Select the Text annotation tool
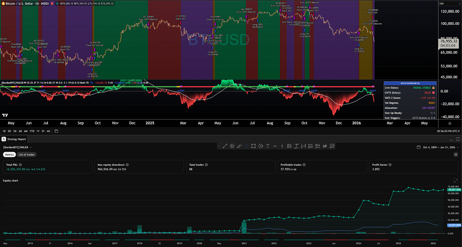Screen dimensions: 462x247 [x=268, y=146]
